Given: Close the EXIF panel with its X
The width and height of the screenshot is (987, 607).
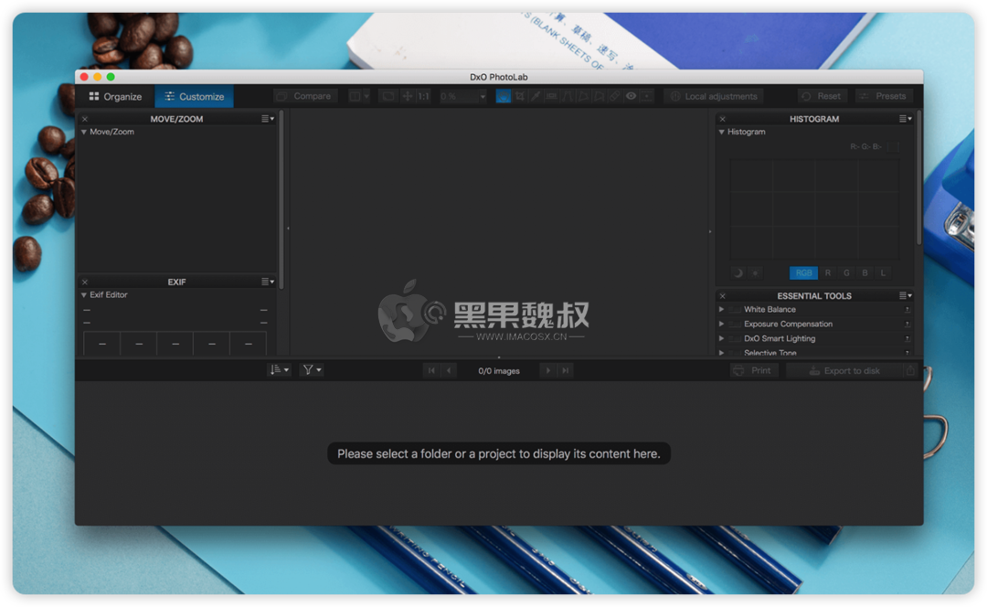Looking at the screenshot, I should pos(84,282).
